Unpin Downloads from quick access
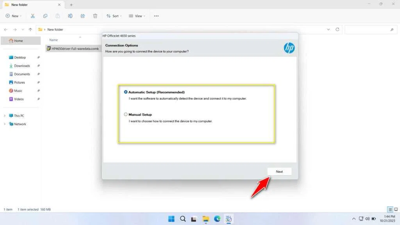The image size is (400, 225). pos(38,66)
